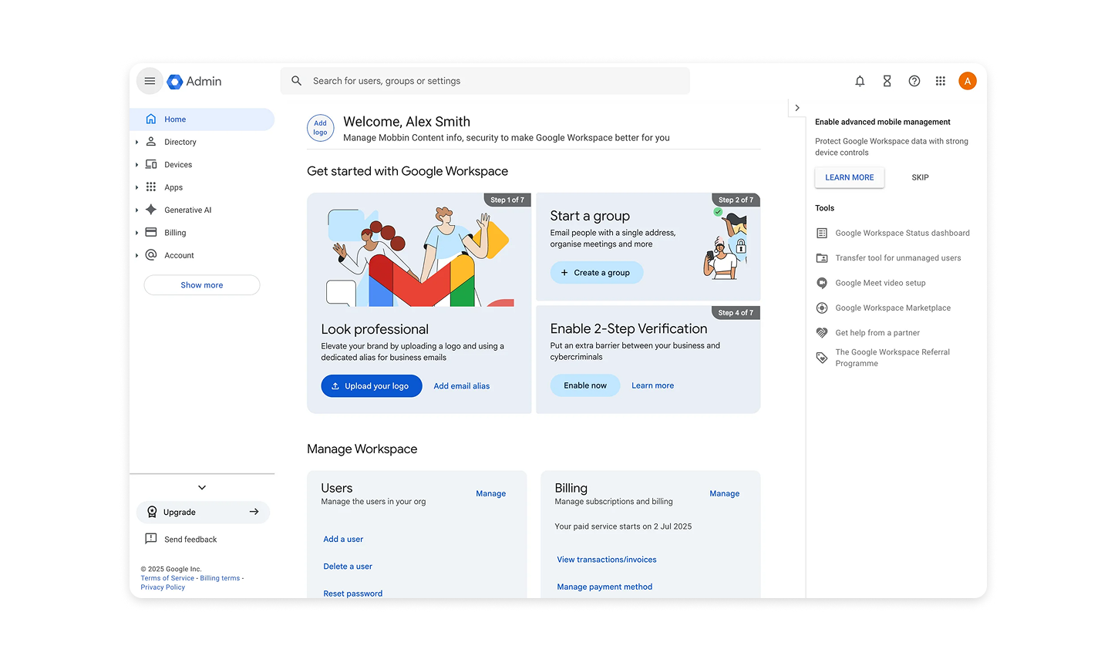Open View transactions/invoices link
Image resolution: width=1118 pixels, height=659 pixels.
[607, 560]
